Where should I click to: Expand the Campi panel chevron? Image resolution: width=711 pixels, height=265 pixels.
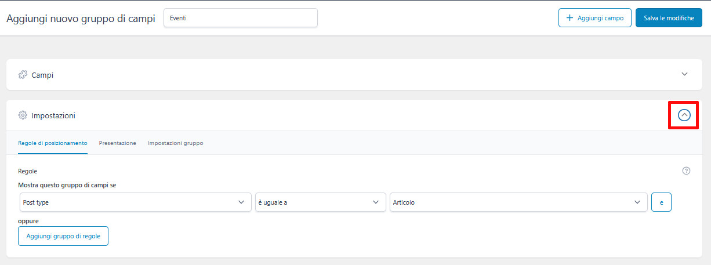pyautogui.click(x=685, y=74)
